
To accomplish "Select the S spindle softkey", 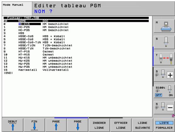I will 164,42.
